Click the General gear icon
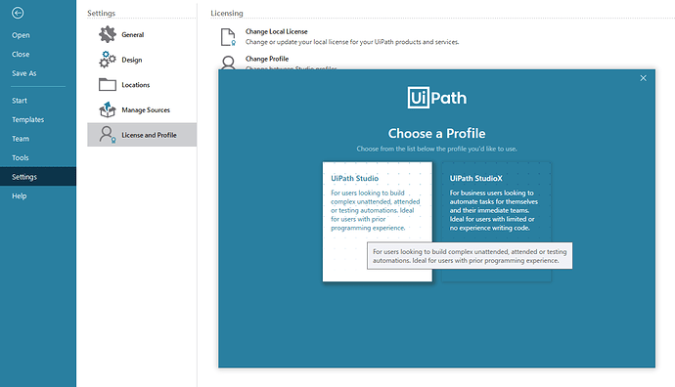The image size is (675, 387). click(108, 34)
